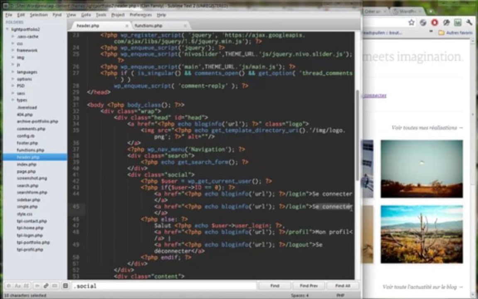Viewport: 478px width, 299px height.
Task: Click the red circular extension icon in Chrome
Action: pos(434,22)
